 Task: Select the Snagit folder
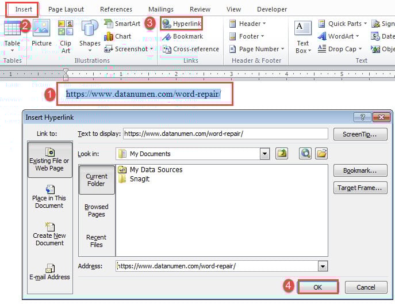pos(134,179)
